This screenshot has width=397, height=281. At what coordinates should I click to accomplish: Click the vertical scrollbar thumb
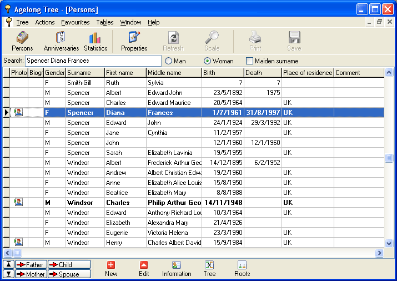click(389, 158)
